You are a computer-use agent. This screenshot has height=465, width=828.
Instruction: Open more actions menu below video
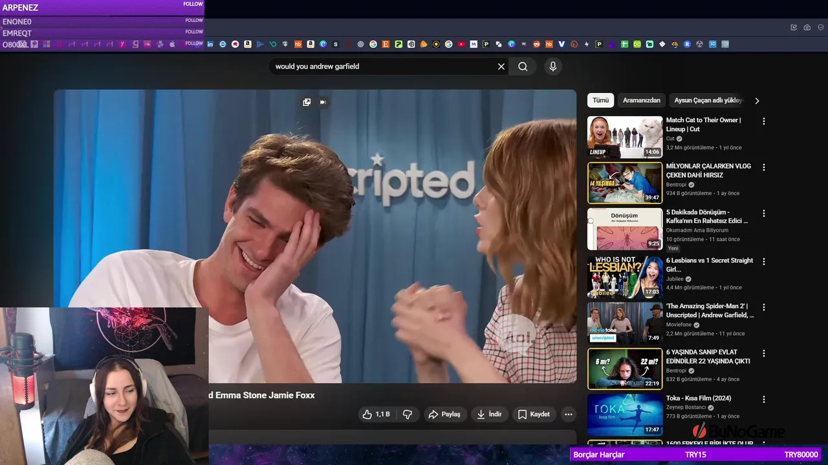(569, 414)
